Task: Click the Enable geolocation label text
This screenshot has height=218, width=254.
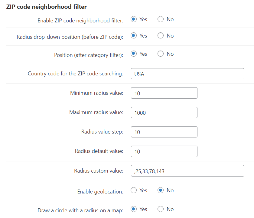Action: coord(100,192)
